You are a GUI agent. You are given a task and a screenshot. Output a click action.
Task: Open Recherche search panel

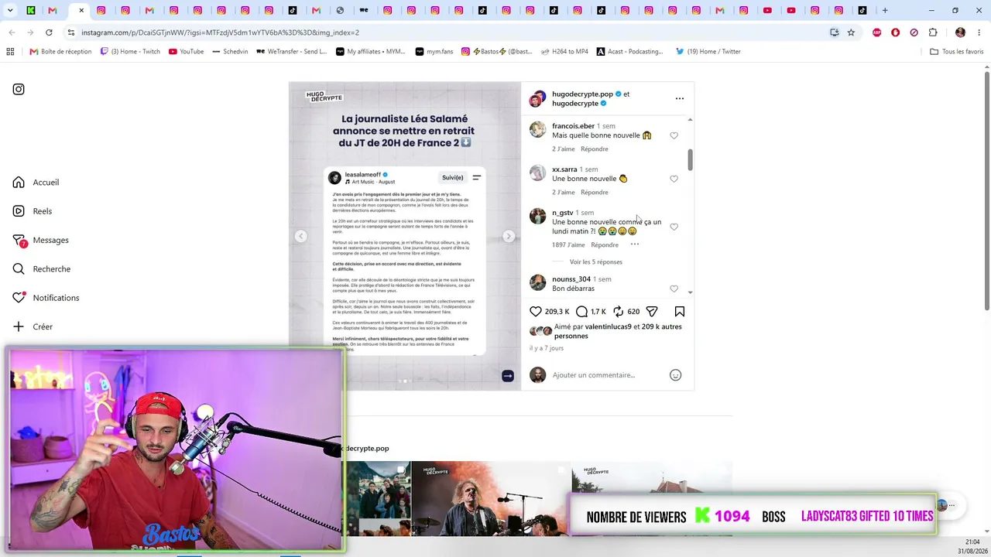point(42,269)
